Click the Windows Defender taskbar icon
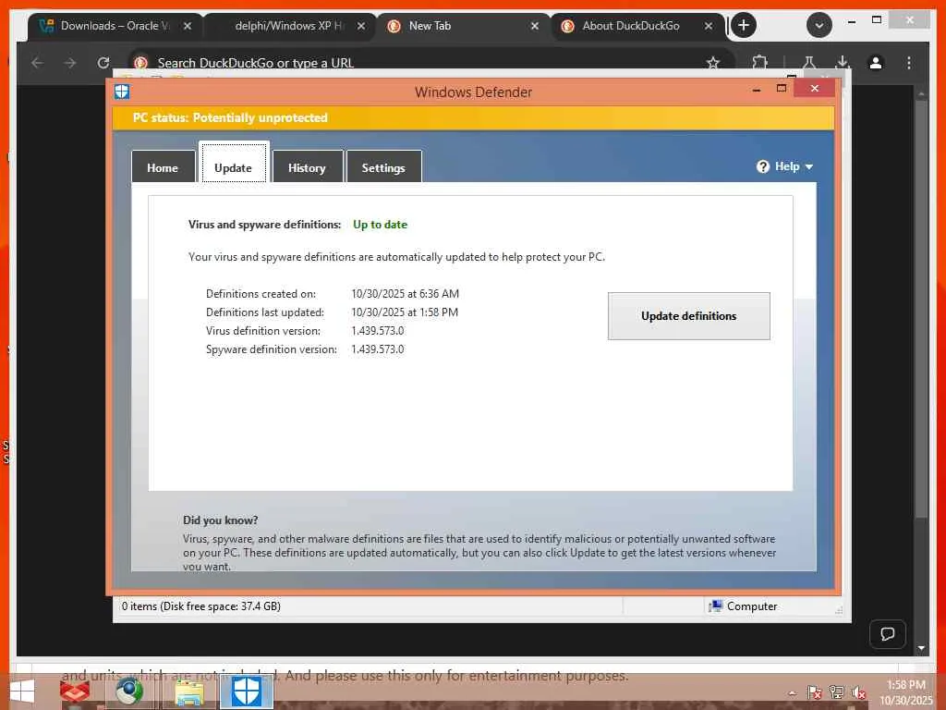The image size is (946, 710). (x=246, y=692)
